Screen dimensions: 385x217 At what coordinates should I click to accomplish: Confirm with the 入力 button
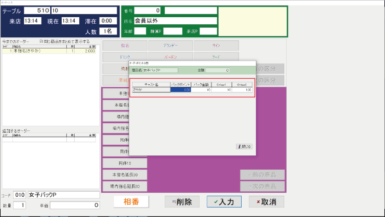(224, 202)
